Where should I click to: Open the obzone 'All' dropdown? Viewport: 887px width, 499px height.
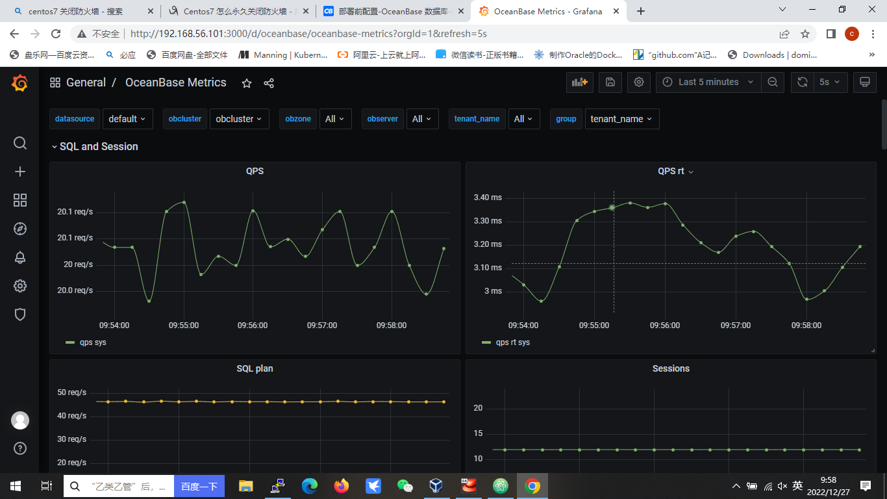pyautogui.click(x=335, y=119)
